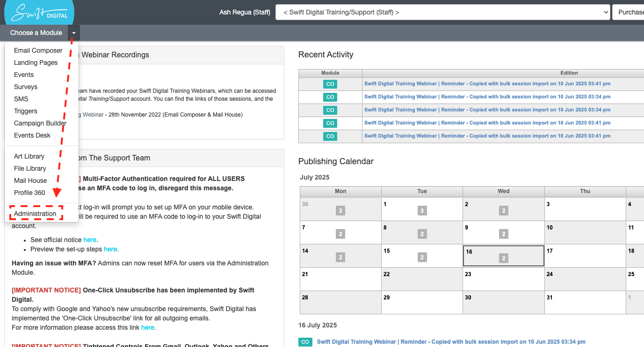The width and height of the screenshot is (644, 347).
Task: Open Profile 360 module
Action: (x=29, y=193)
